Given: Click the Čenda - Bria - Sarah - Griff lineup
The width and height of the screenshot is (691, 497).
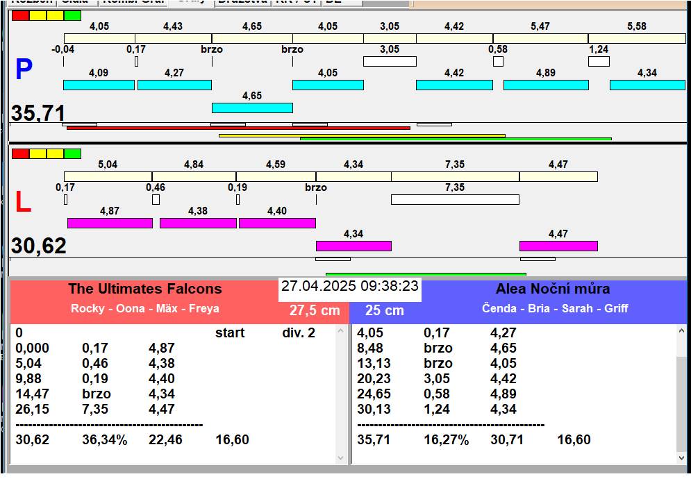Looking at the screenshot, I should coord(556,308).
